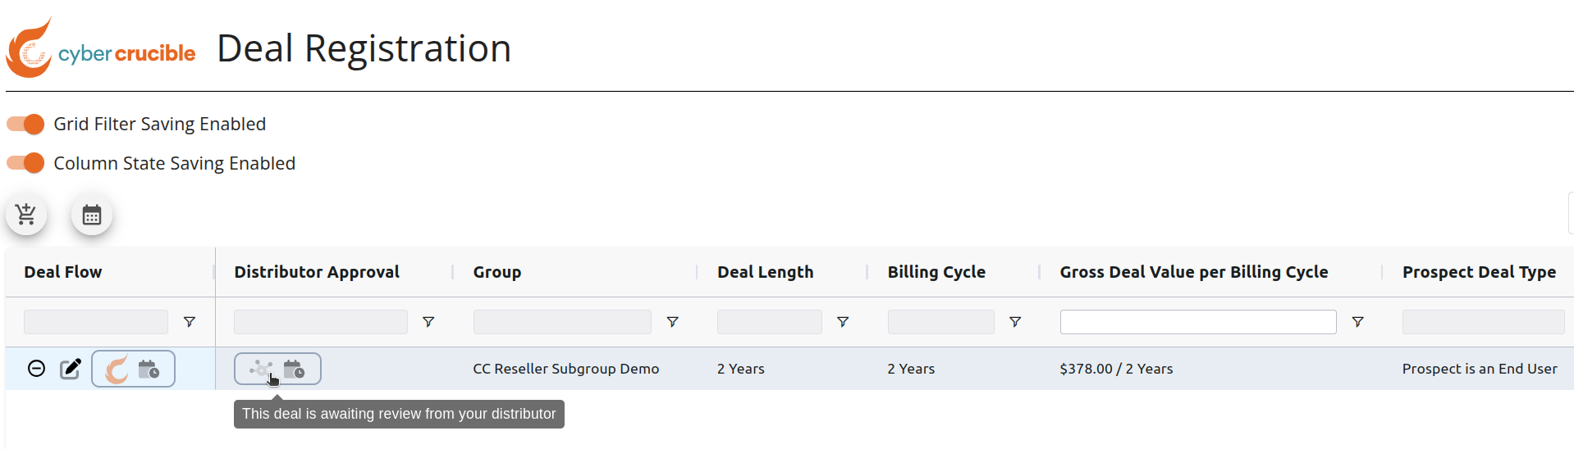Open filter menu for Deal Flow column
This screenshot has width=1574, height=449.
point(190,322)
